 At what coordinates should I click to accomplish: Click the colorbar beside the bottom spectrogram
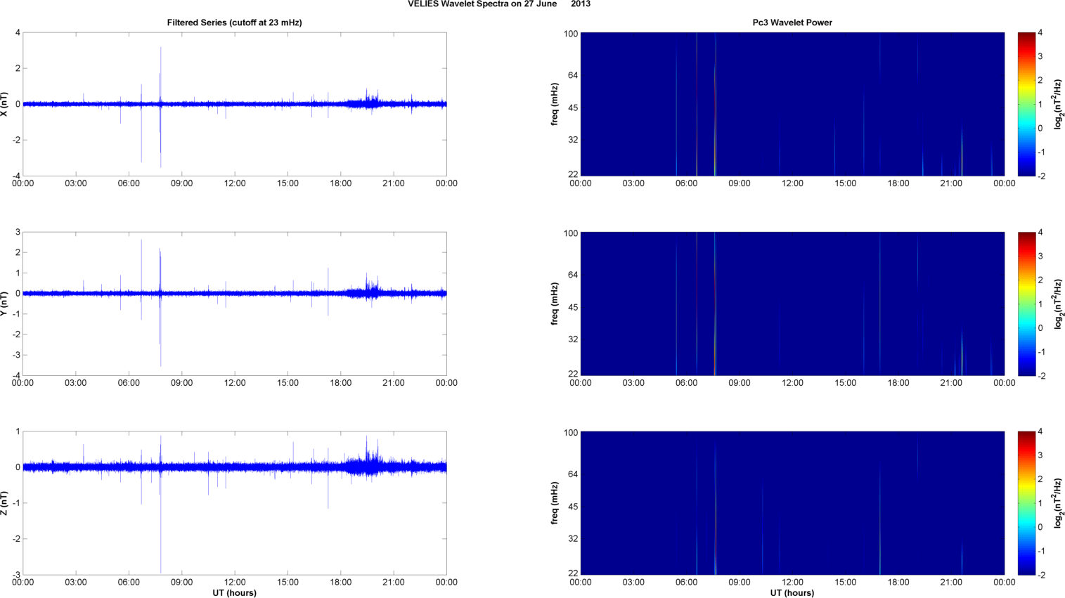[1026, 503]
